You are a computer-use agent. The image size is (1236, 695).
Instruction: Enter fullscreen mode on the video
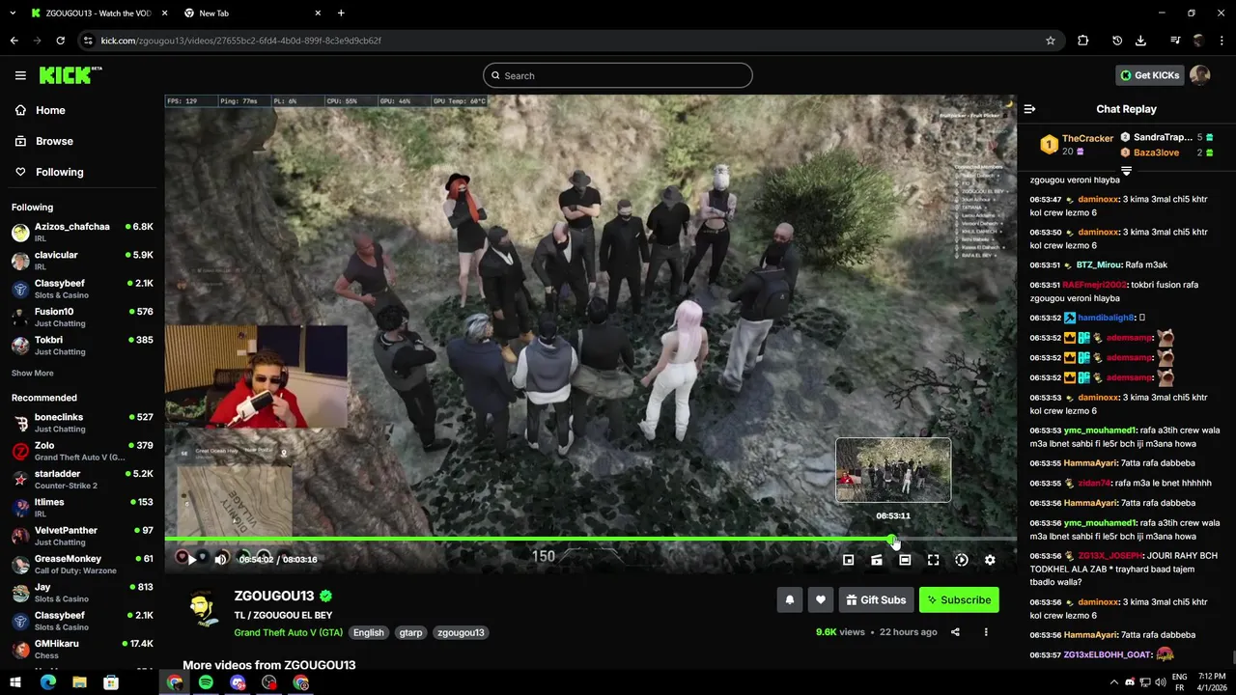coord(933,560)
